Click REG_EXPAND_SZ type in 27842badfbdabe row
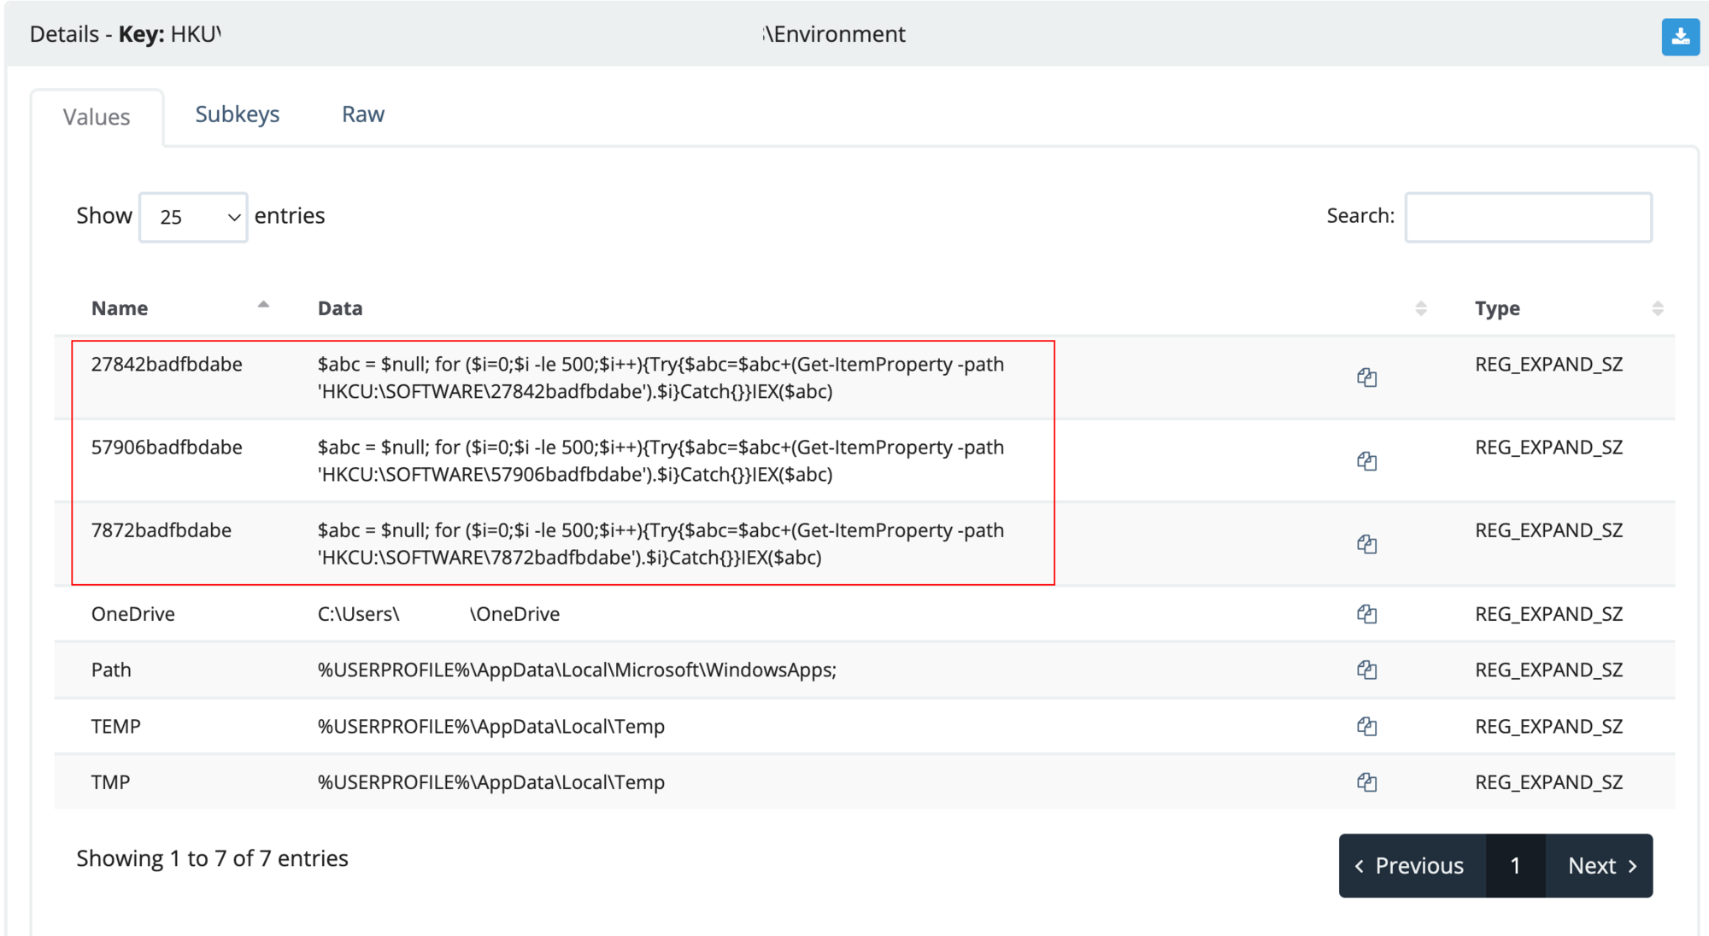1709x936 pixels. pos(1548,365)
